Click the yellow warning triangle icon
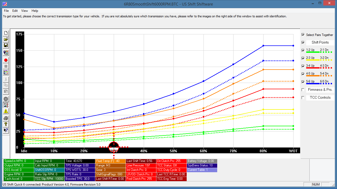The width and height of the screenshot is (337, 189). tap(6, 111)
